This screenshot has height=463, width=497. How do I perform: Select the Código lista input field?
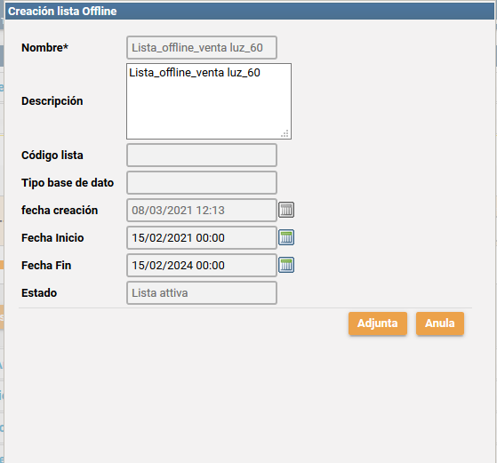(x=202, y=155)
